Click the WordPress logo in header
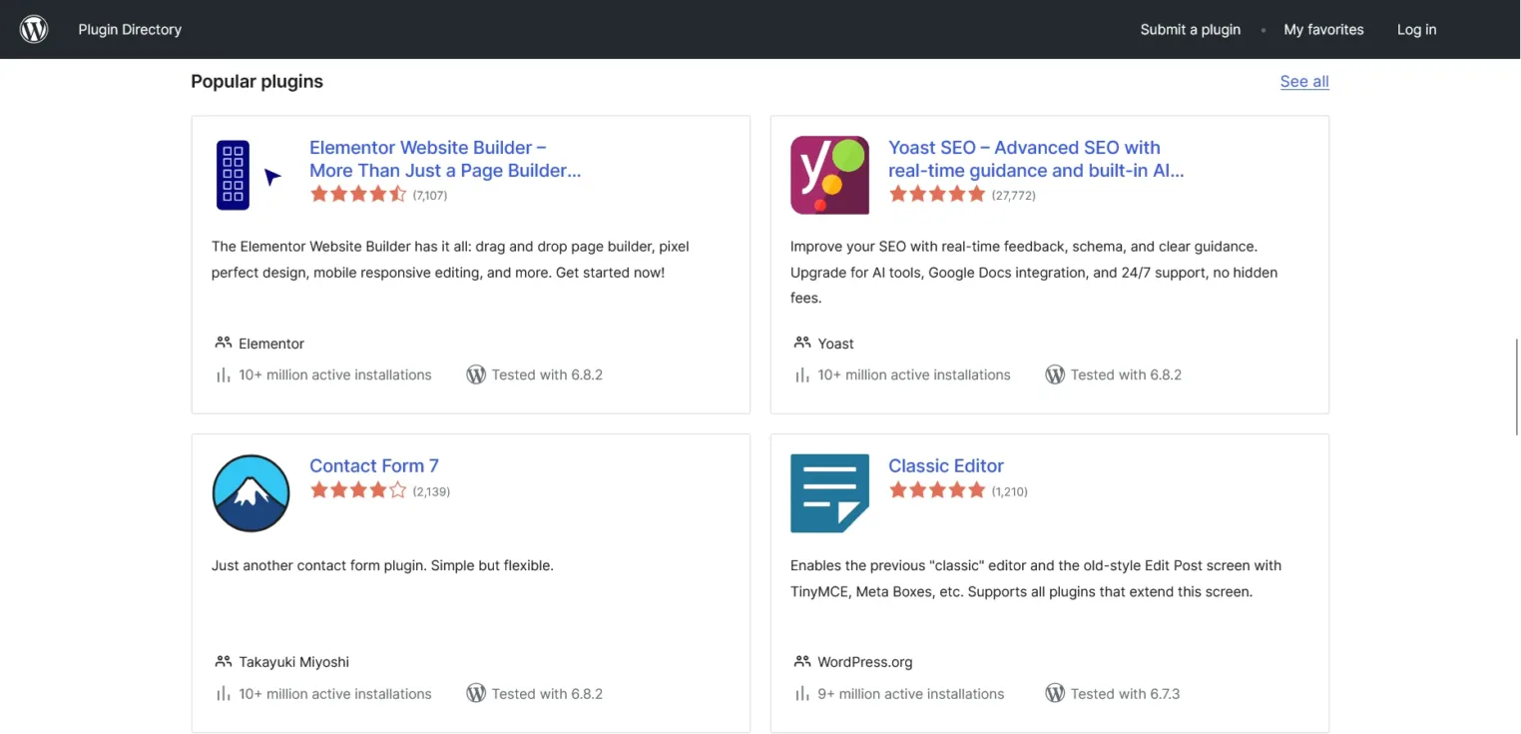This screenshot has width=1521, height=734. tap(34, 29)
